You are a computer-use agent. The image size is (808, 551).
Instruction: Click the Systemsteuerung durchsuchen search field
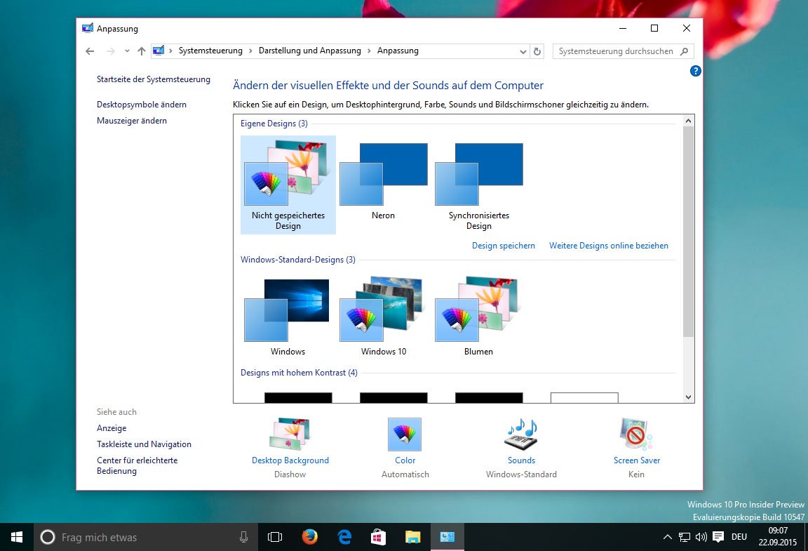617,51
